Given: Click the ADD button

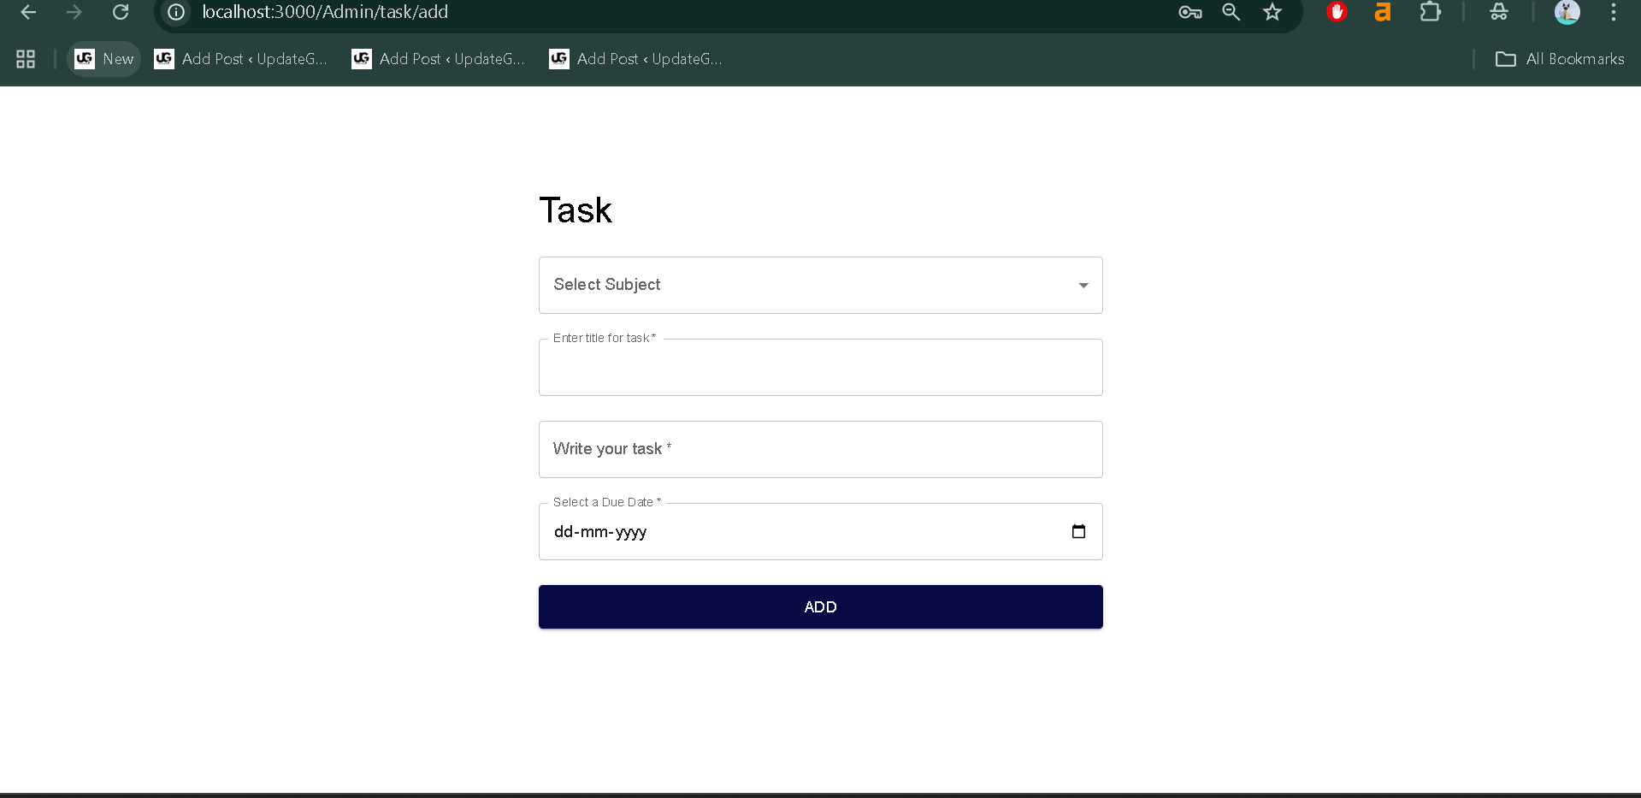Looking at the screenshot, I should [820, 606].
